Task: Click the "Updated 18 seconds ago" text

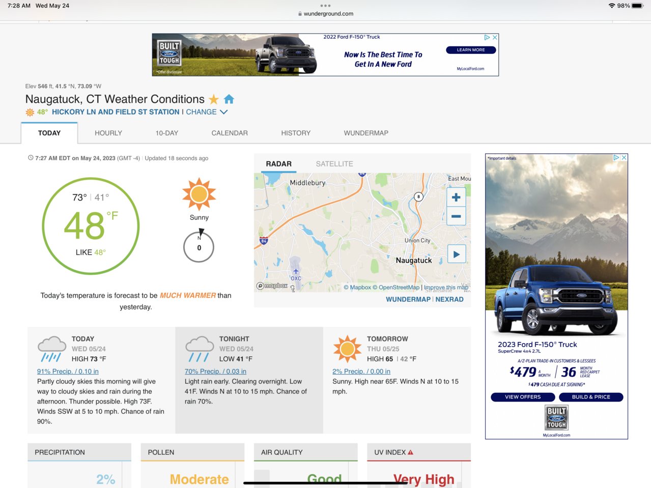Action: pyautogui.click(x=177, y=158)
